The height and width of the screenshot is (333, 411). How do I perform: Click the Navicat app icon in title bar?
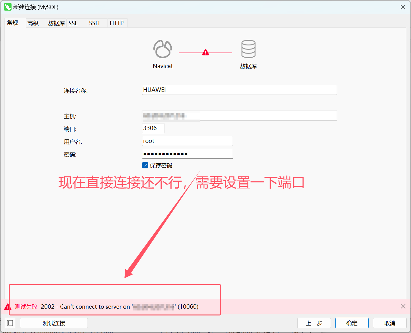click(7, 7)
